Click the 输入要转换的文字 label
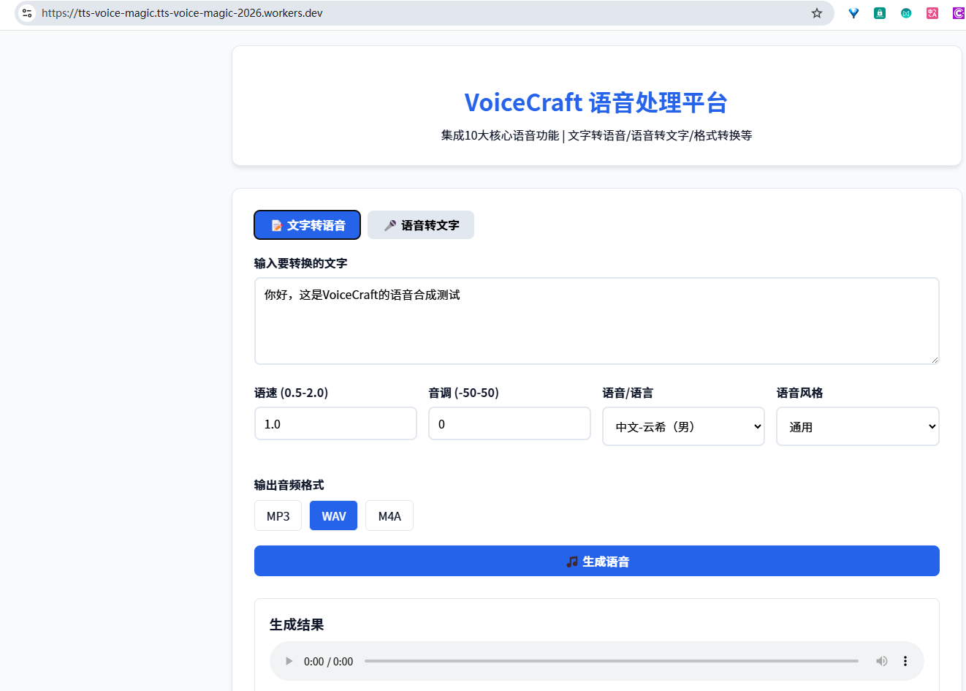This screenshot has height=691, width=966. click(x=300, y=263)
